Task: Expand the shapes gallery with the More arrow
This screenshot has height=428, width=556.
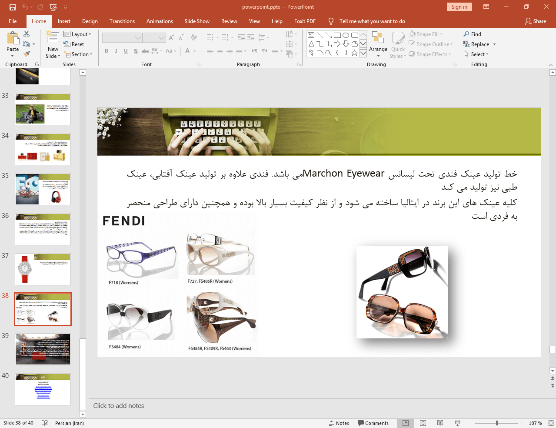Action: [363, 53]
